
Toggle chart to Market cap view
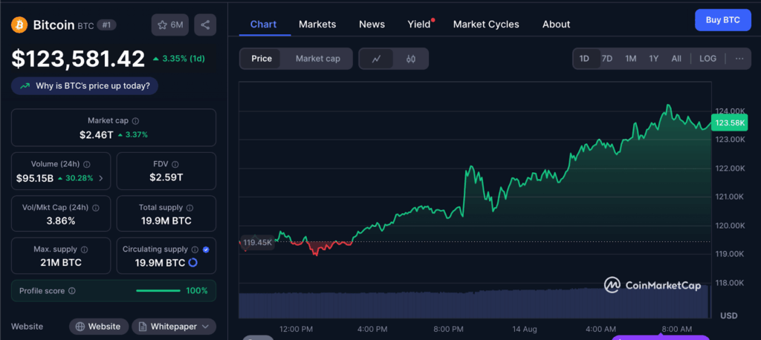pyautogui.click(x=317, y=59)
